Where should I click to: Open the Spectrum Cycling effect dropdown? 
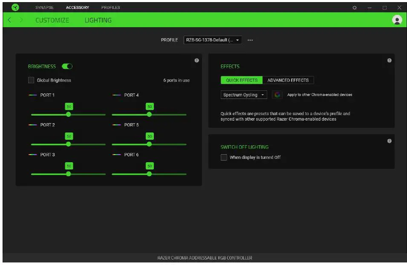click(243, 95)
